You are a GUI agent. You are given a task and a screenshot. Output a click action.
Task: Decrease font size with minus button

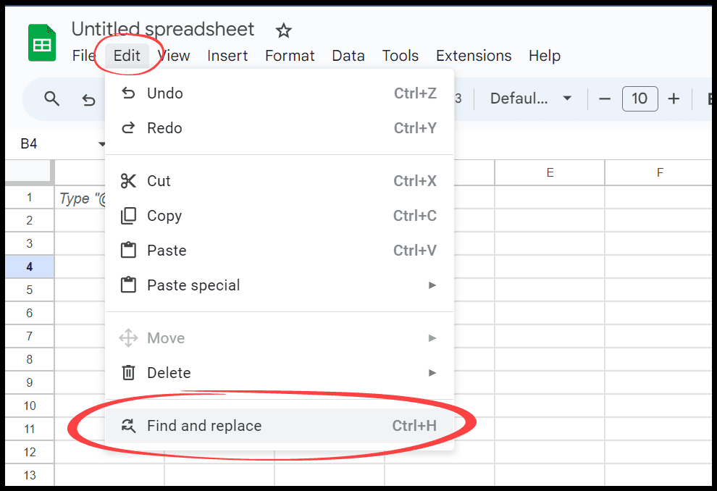(x=605, y=98)
